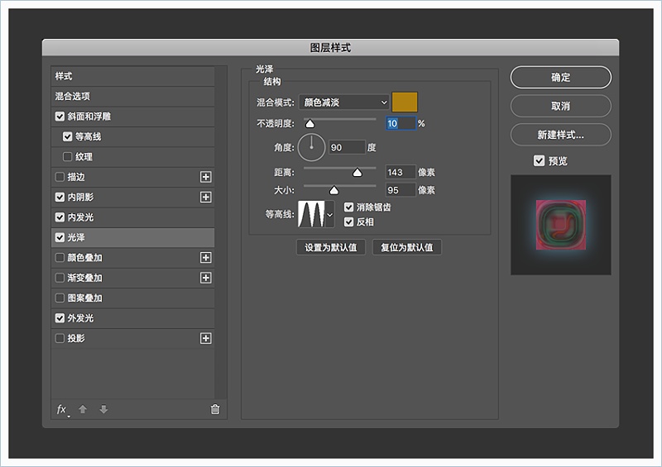Image resolution: width=662 pixels, height=467 pixels.
Task: Click the trash delete effect icon
Action: pyautogui.click(x=215, y=409)
